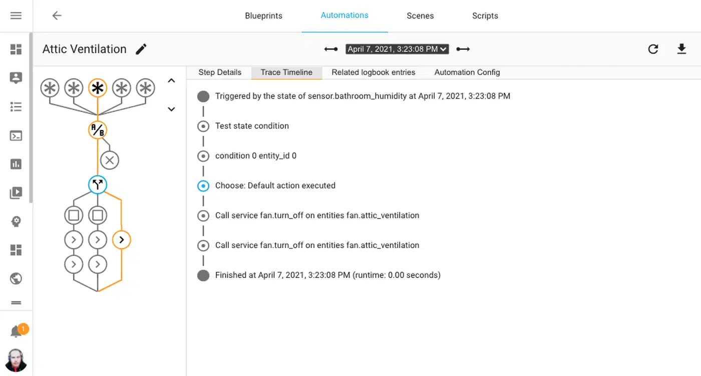Image resolution: width=701 pixels, height=376 pixels.
Task: Select the condition A/B node in graph
Action: coord(98,130)
